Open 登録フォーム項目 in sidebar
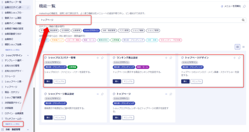Screen dimensions: 249x132 (x=13, y=18)
